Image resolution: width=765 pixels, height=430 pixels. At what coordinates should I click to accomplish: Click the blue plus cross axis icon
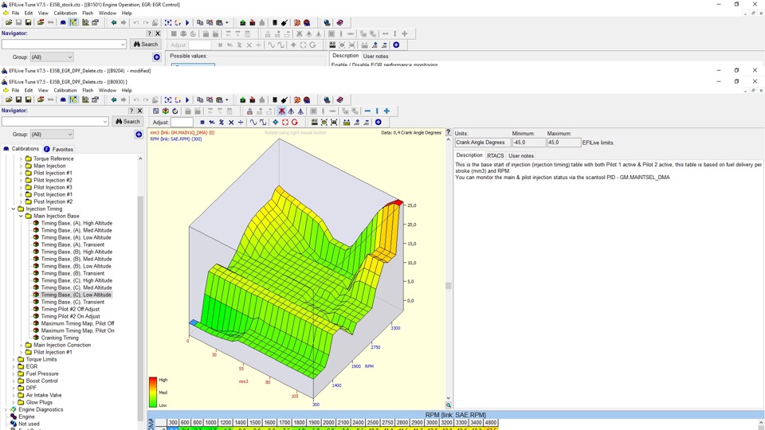[386, 111]
